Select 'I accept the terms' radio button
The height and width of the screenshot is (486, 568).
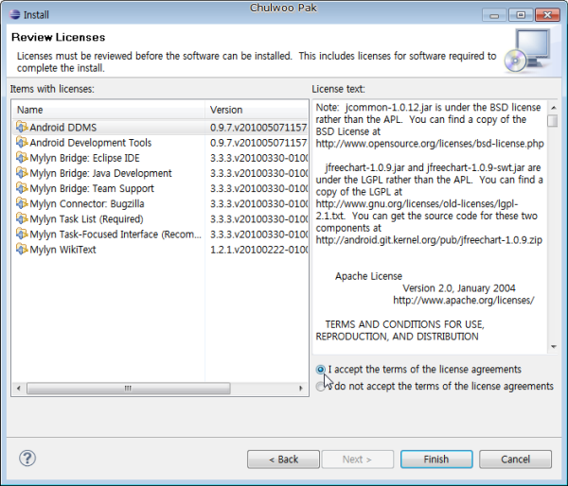pos(321,370)
